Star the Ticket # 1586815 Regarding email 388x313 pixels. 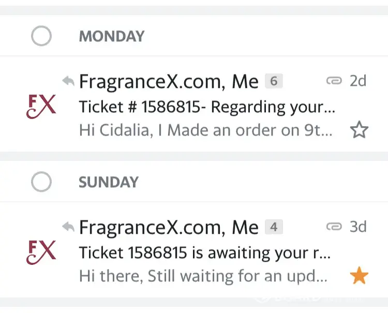359,130
